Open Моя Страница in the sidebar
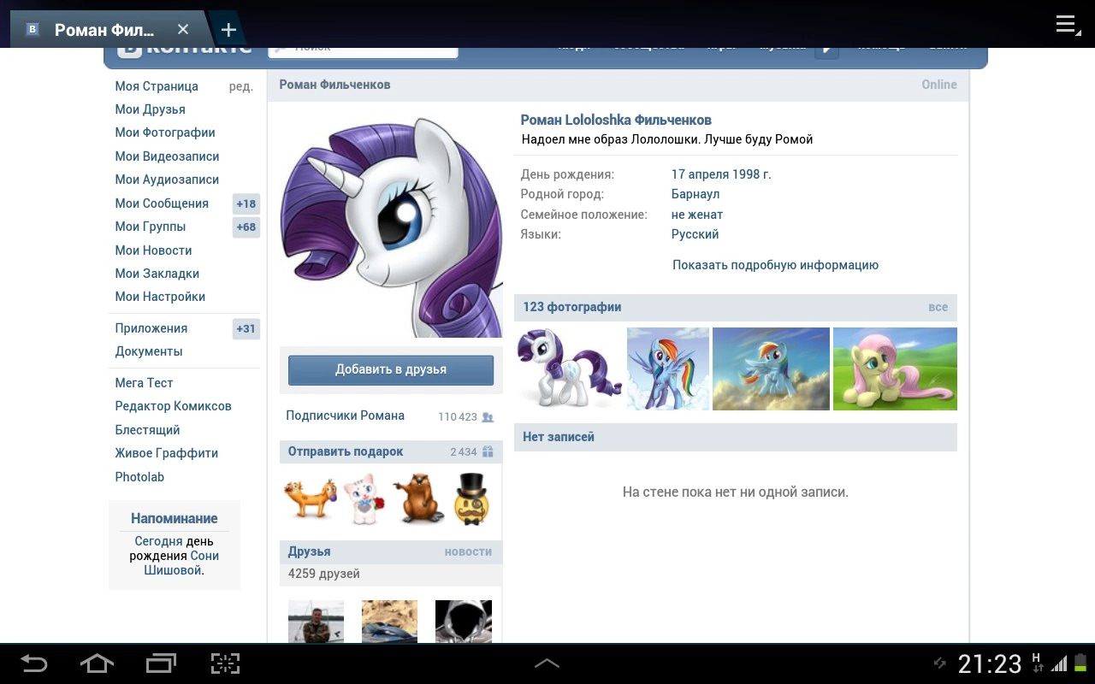 pos(157,86)
